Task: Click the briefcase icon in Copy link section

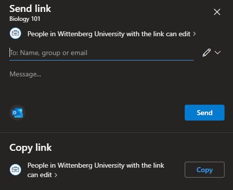Action: click(15, 170)
